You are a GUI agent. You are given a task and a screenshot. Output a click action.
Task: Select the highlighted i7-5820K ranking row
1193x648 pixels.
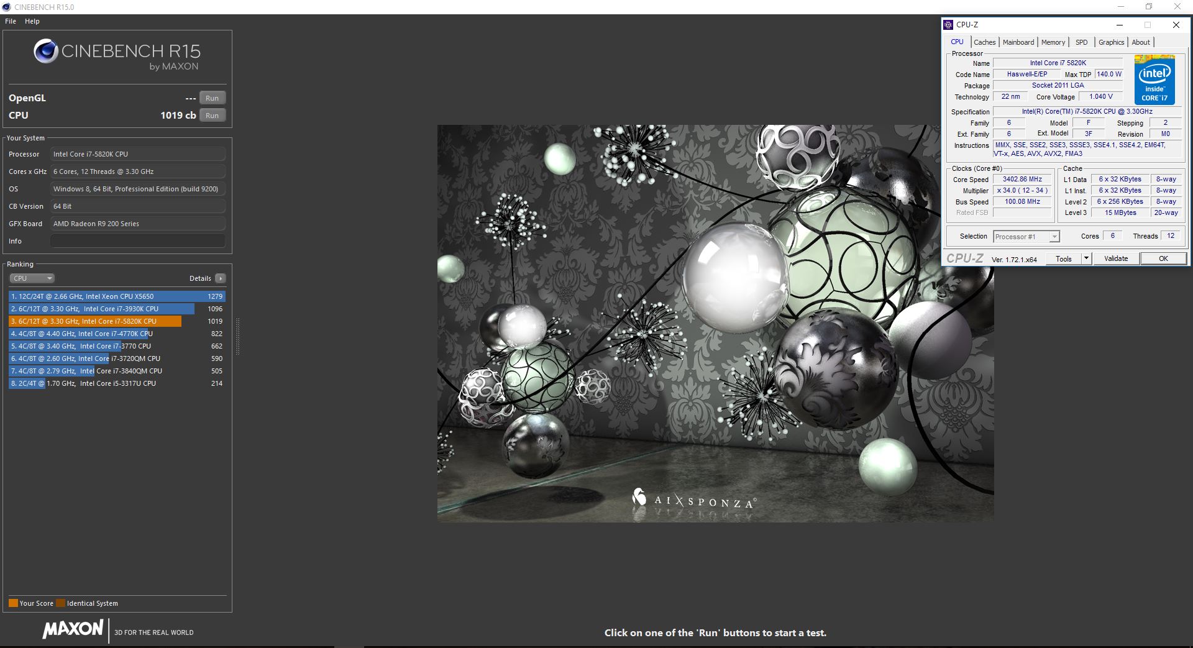click(117, 321)
